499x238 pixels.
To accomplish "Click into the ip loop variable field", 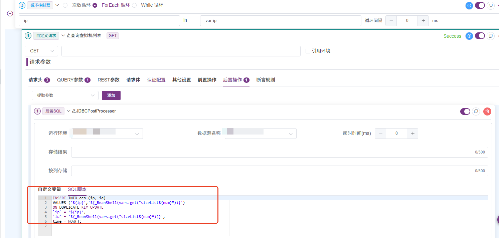I will pos(99,21).
